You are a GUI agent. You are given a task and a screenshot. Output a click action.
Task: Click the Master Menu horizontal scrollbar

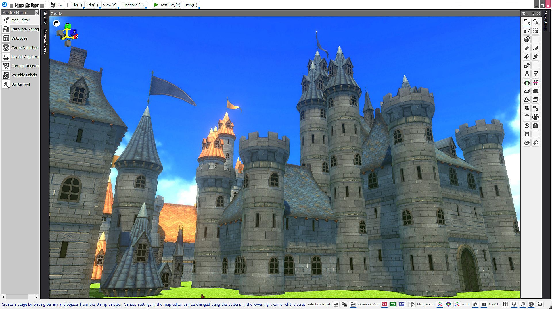tap(17, 297)
